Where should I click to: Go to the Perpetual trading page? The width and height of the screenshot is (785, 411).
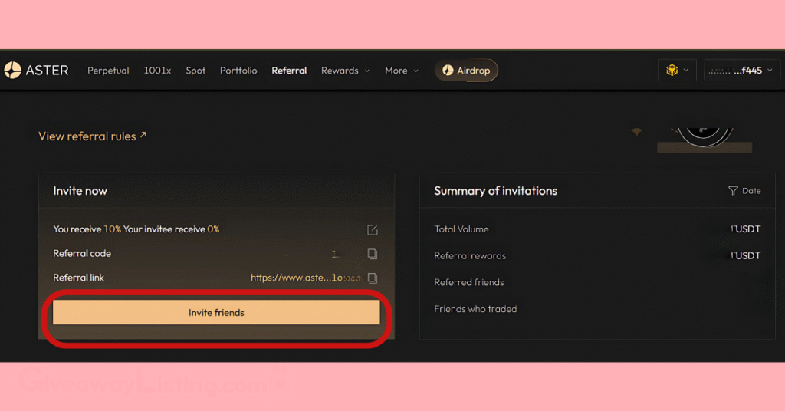(x=108, y=71)
